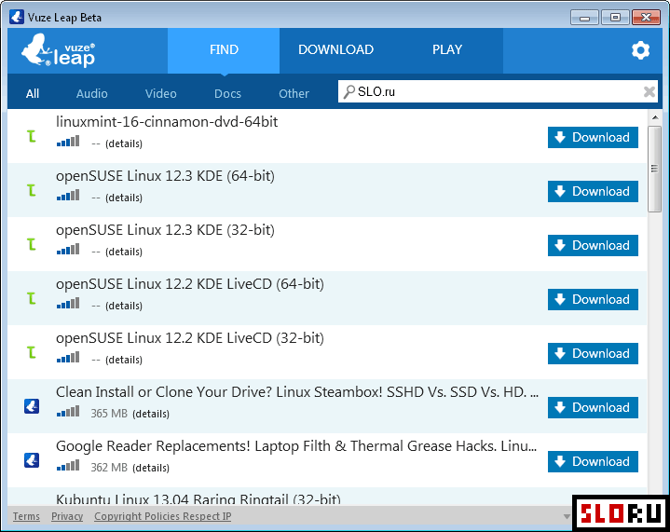Viewport: 670px width, 532px height.
Task: Close the Vuze Leap Beta window
Action: 646,18
